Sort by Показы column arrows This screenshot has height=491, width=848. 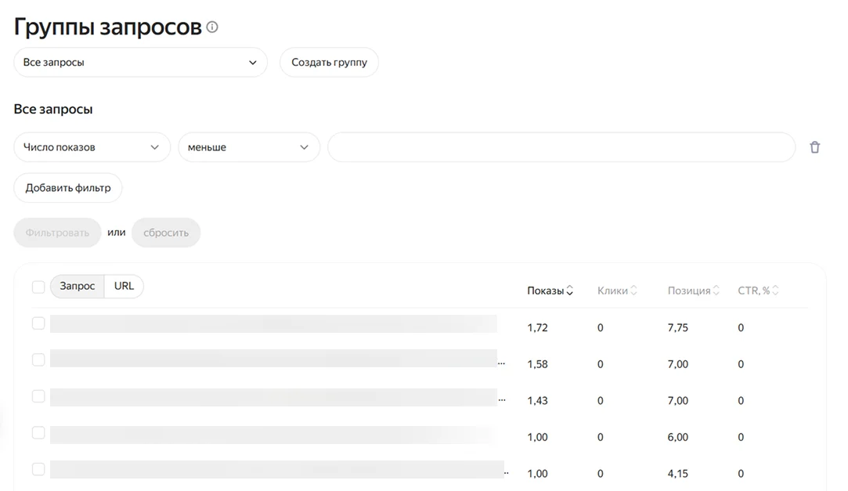coord(570,291)
